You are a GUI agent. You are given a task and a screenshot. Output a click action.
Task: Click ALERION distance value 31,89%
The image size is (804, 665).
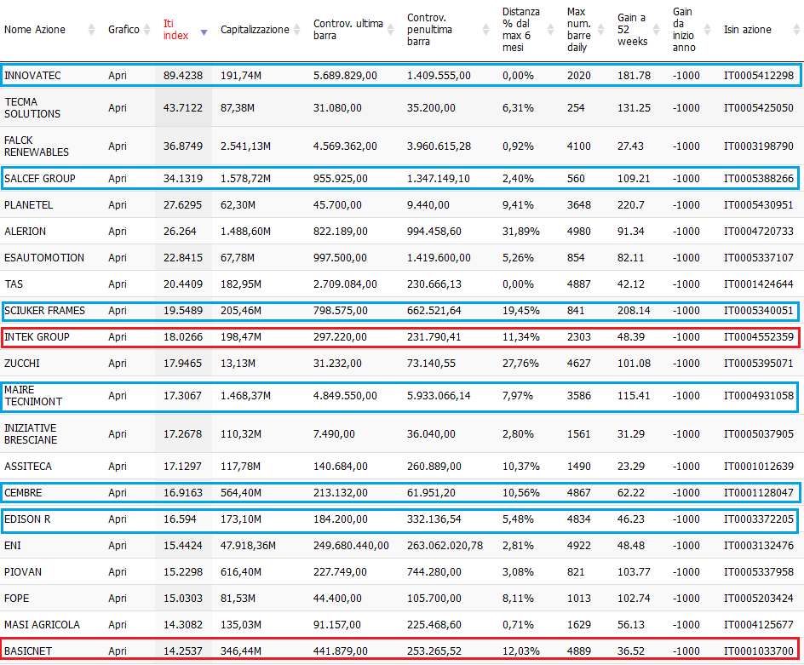click(x=521, y=232)
